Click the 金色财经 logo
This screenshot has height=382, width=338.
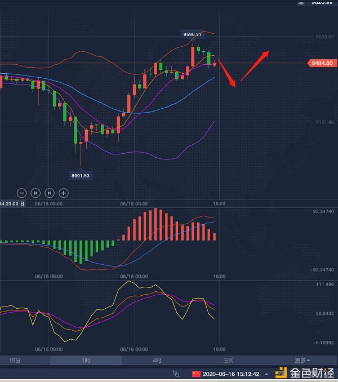(x=304, y=373)
